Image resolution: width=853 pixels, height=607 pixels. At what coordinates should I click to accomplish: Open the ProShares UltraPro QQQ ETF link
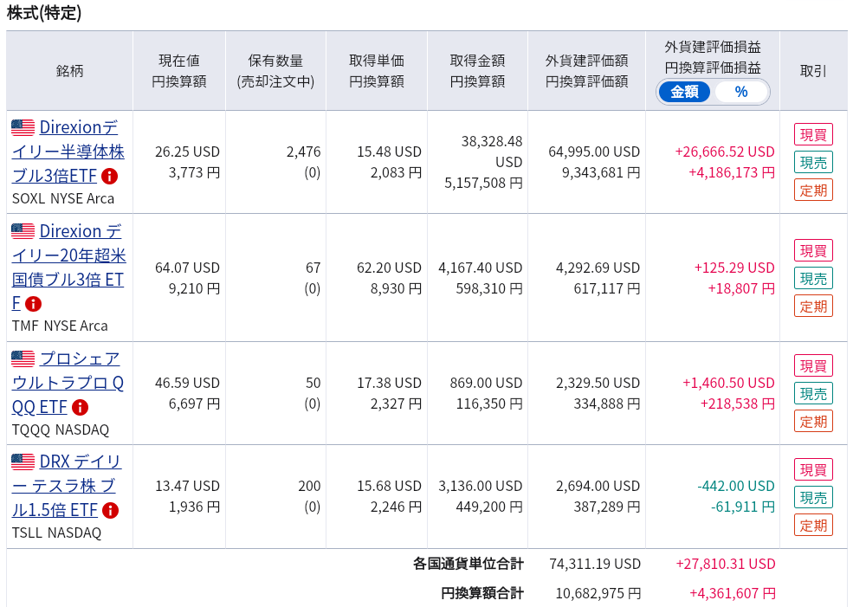pyautogui.click(x=68, y=383)
